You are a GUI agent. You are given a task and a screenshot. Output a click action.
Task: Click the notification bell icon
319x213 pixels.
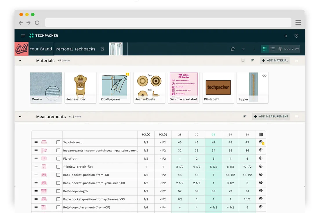(x=286, y=36)
